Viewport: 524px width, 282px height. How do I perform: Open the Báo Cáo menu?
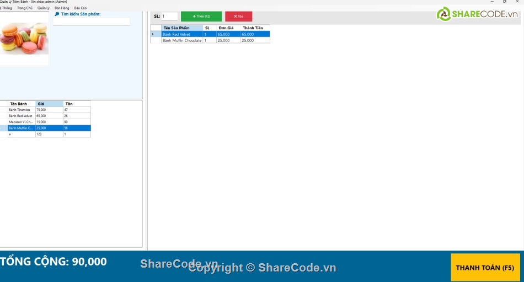[x=81, y=8]
